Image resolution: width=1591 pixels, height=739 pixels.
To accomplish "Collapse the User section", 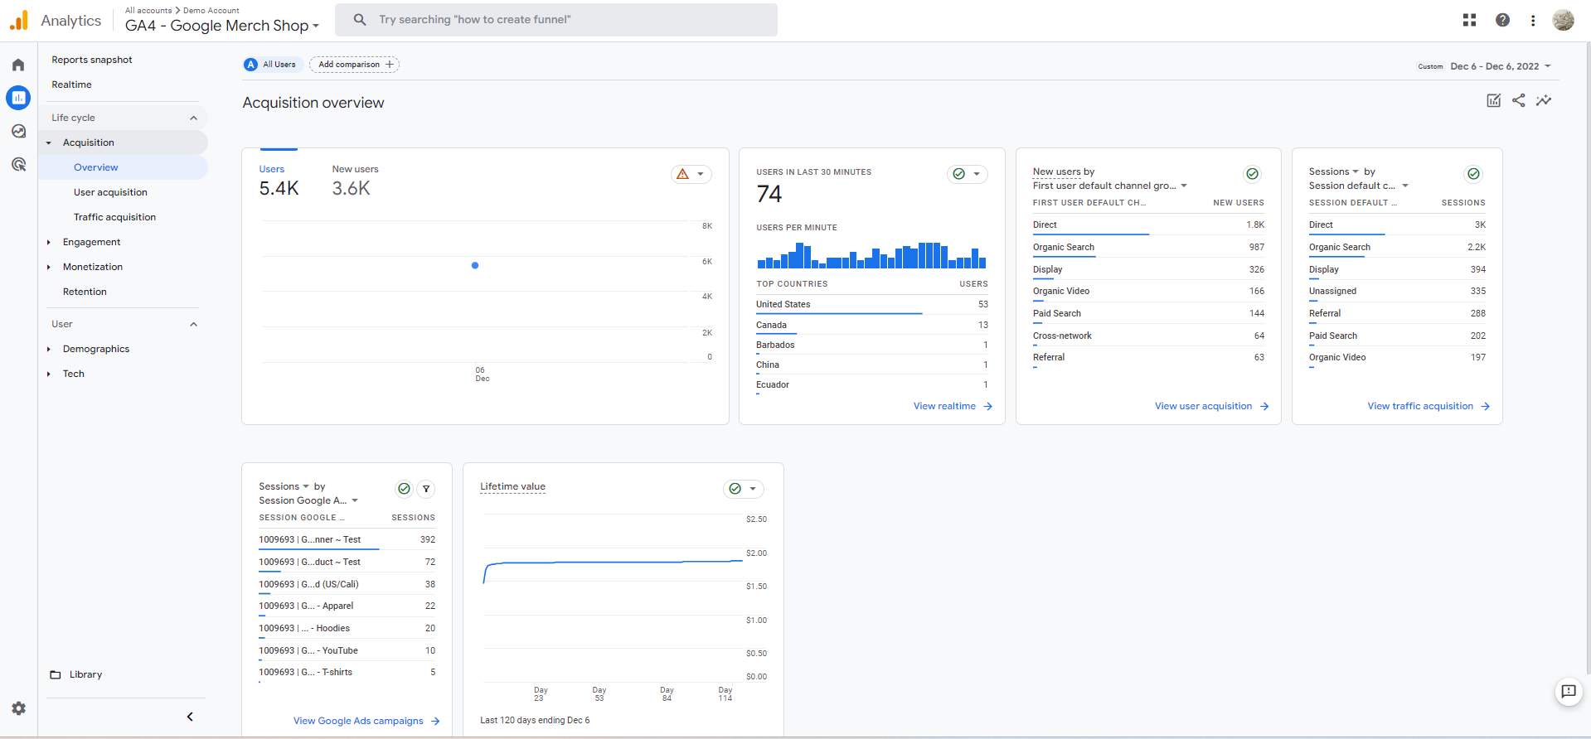I will pos(193,324).
